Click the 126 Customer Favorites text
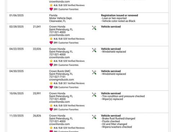 pyautogui.click(x=66, y=87)
